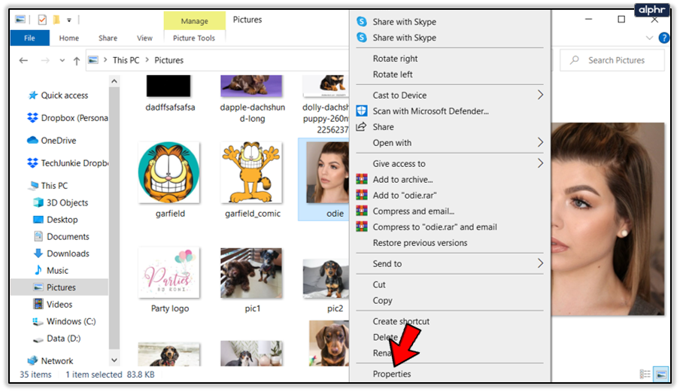
Task: Click the Back arrow navigation icon
Action: (23, 60)
